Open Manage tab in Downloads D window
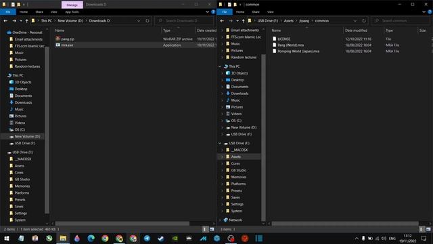 pos(72,5)
